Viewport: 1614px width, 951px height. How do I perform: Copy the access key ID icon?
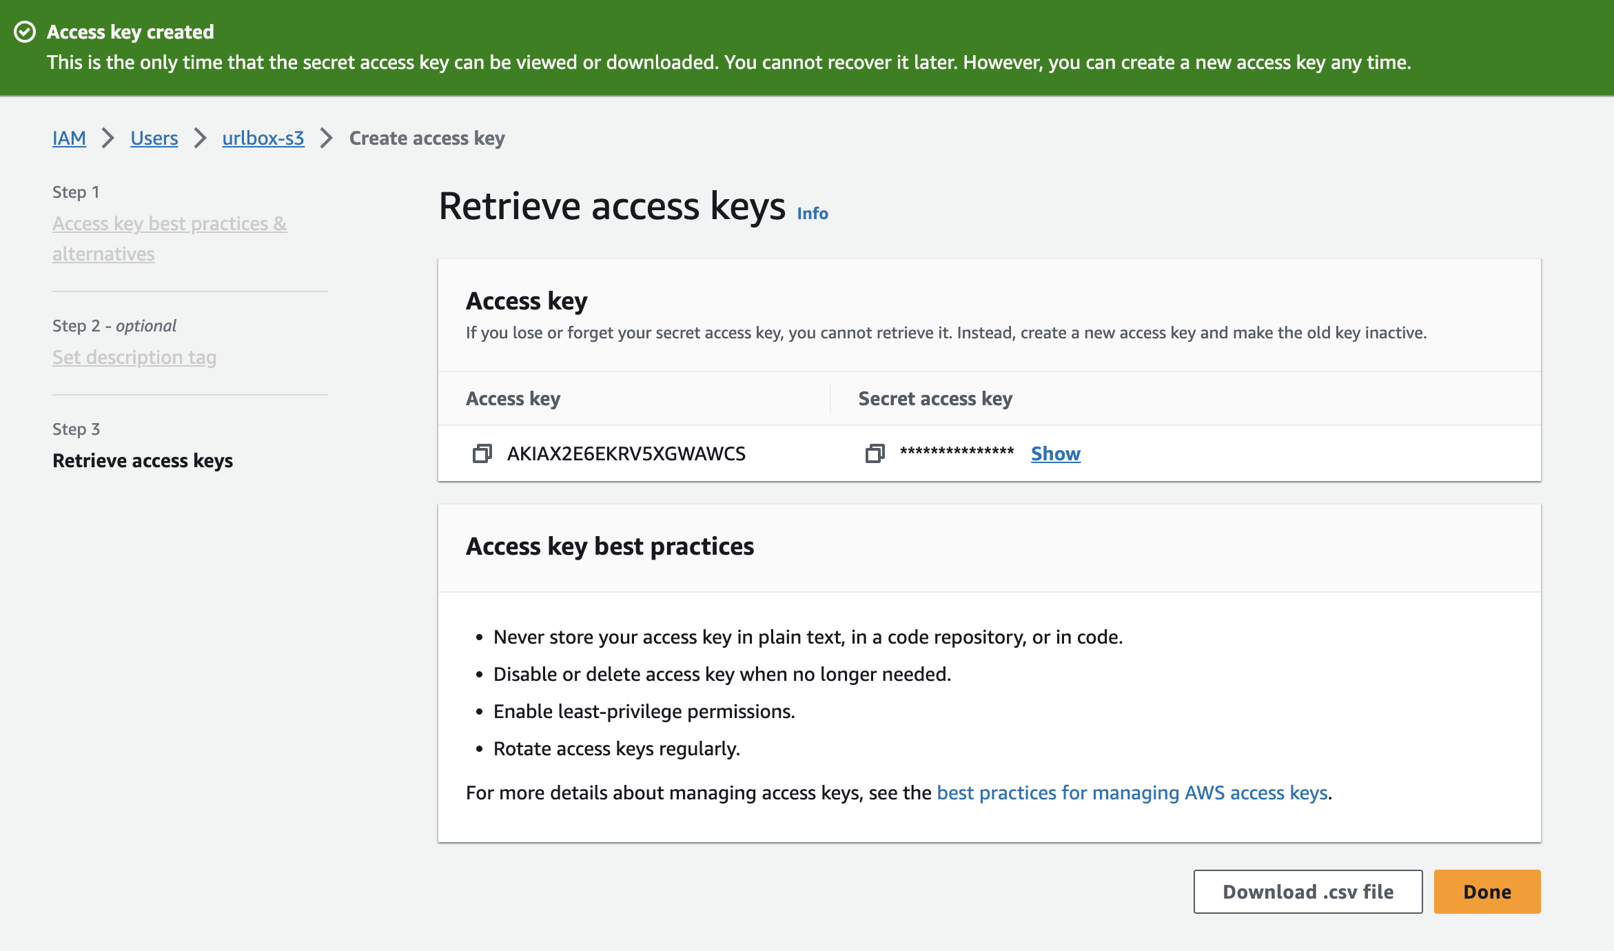[482, 453]
